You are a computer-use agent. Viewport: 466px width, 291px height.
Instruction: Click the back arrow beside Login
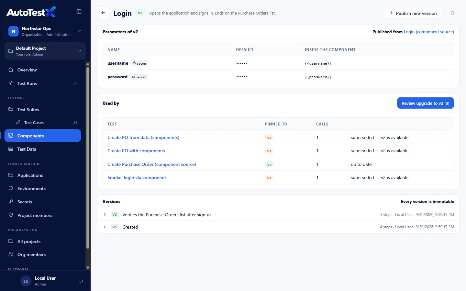[x=103, y=13]
